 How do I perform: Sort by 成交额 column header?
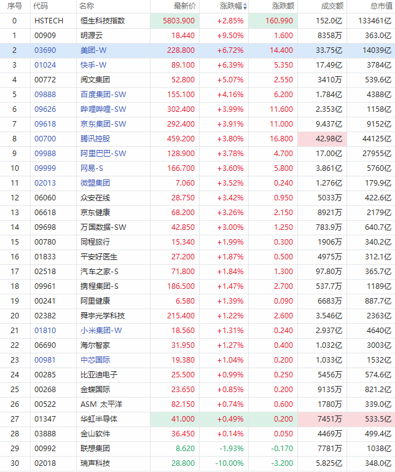(332, 6)
